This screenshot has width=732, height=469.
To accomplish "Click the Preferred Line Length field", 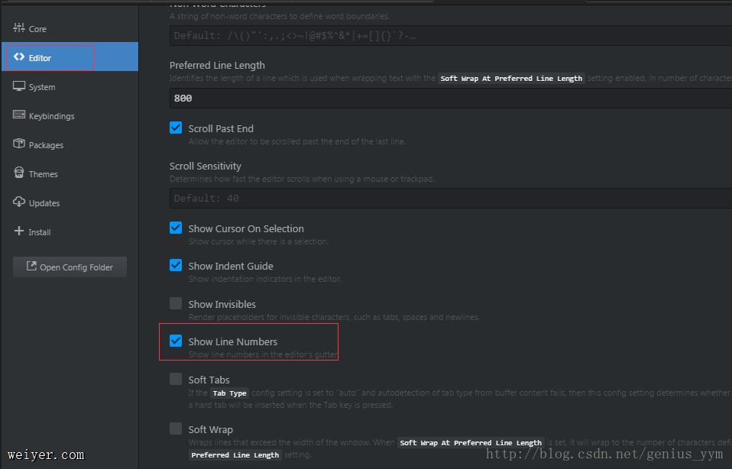I will [449, 98].
